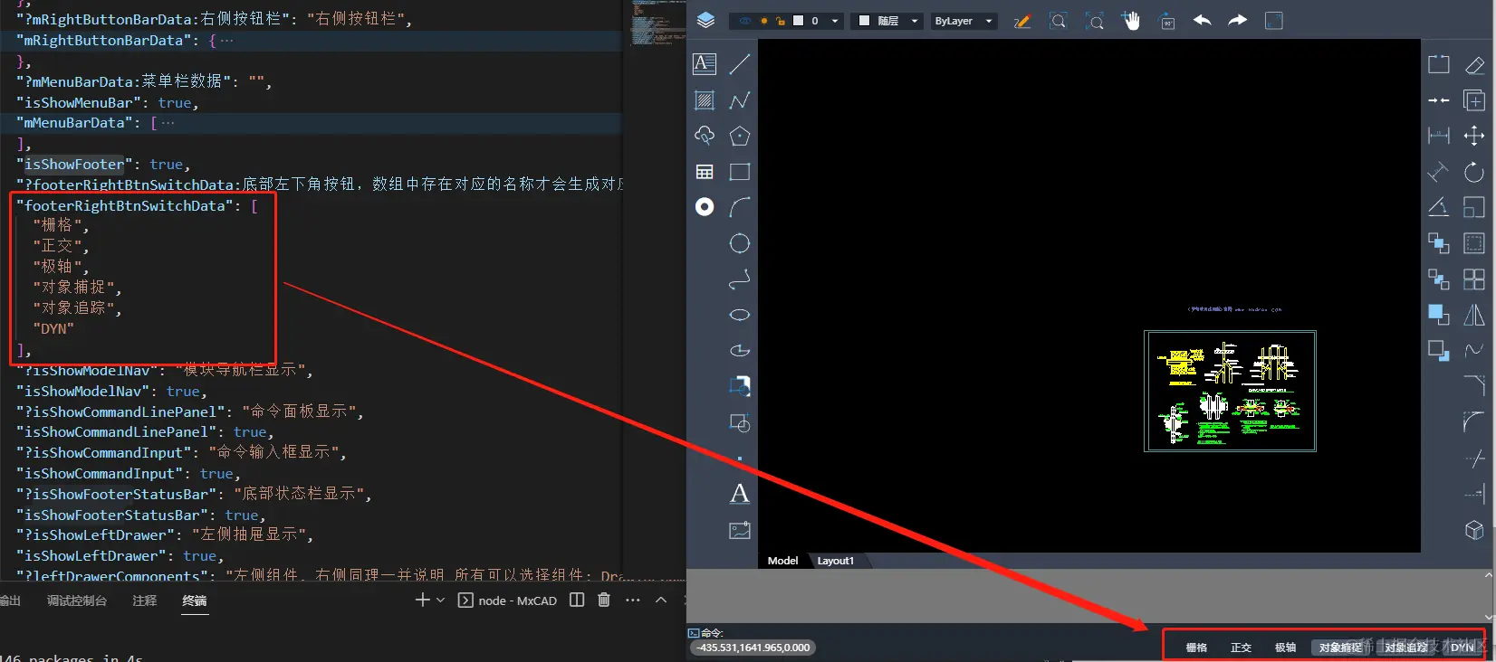Screen dimensions: 1496x662
Task: Split the terminal panel
Action: 577,600
